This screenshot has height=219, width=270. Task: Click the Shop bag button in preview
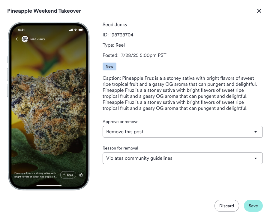68,175
